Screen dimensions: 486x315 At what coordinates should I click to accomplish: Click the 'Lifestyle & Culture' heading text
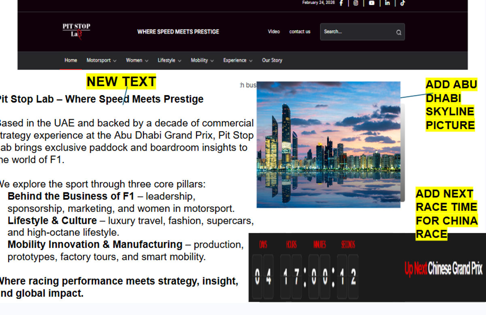[52, 221]
